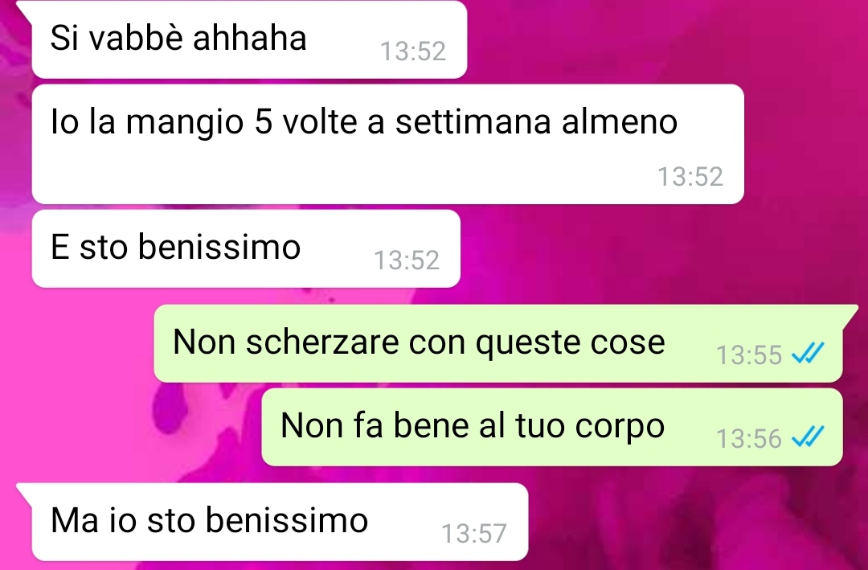Image resolution: width=868 pixels, height=570 pixels.
Task: Click the 13:55 timestamp
Action: coord(748,355)
